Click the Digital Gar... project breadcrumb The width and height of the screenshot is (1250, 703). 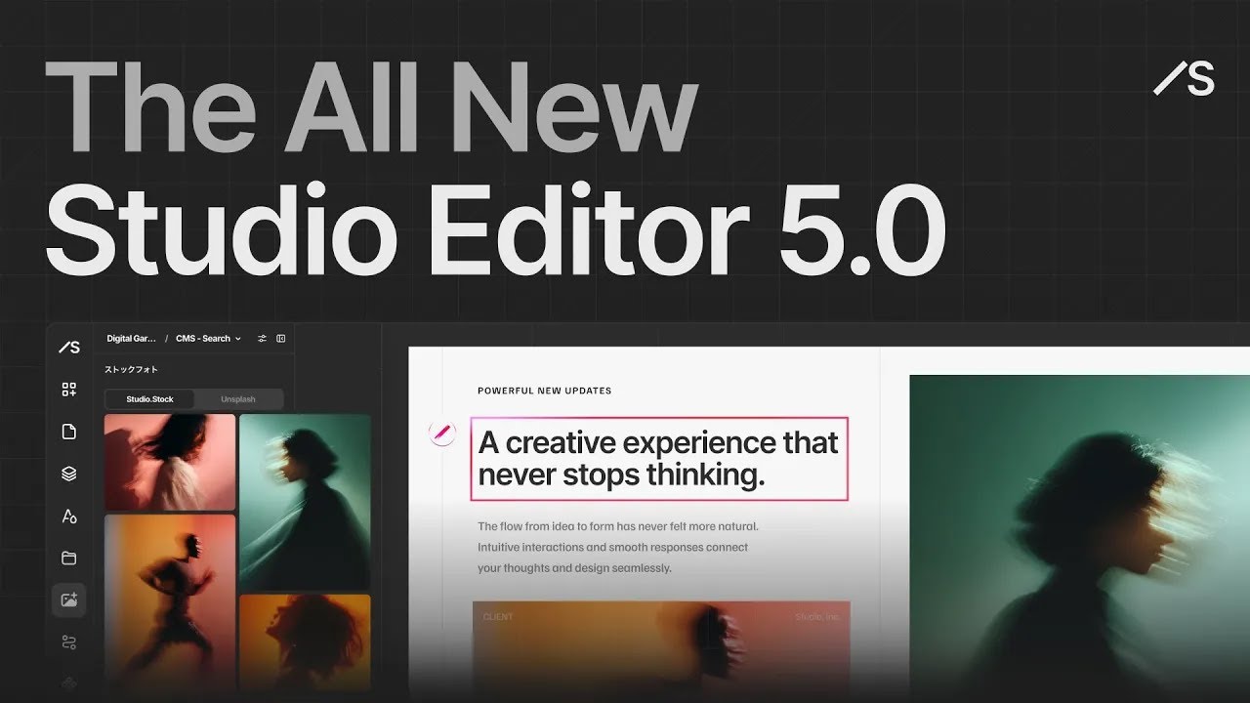click(131, 339)
